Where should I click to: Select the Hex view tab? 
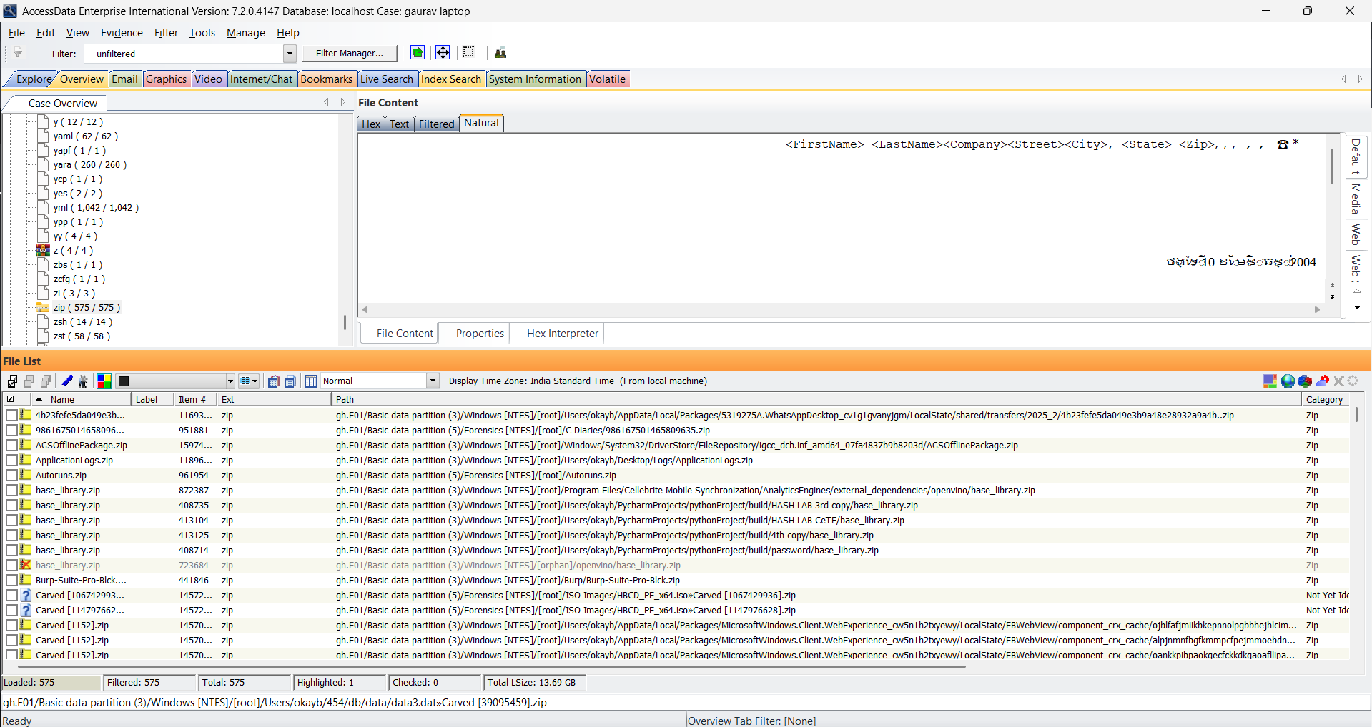click(x=371, y=124)
